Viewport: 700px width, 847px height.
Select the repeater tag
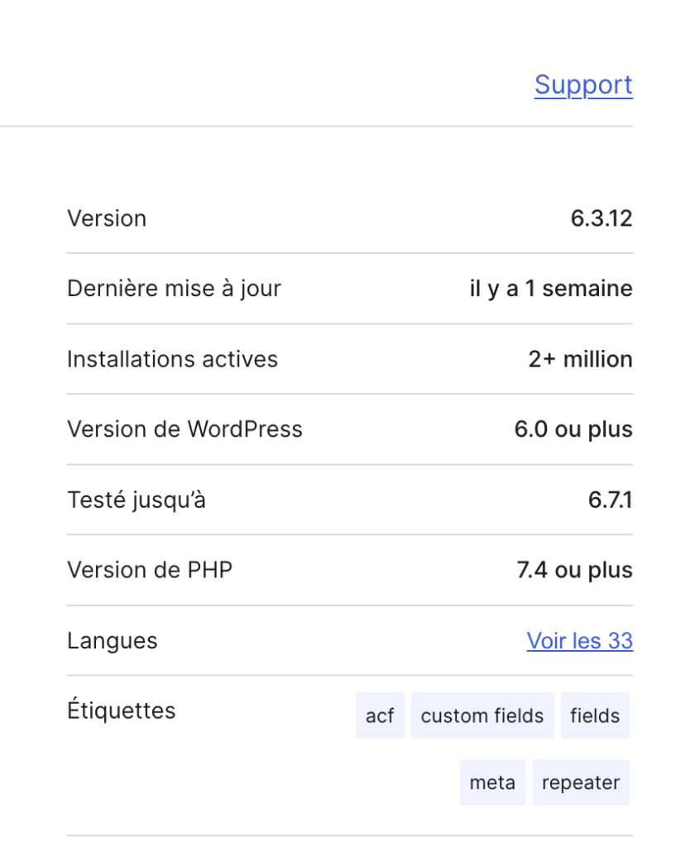point(581,782)
